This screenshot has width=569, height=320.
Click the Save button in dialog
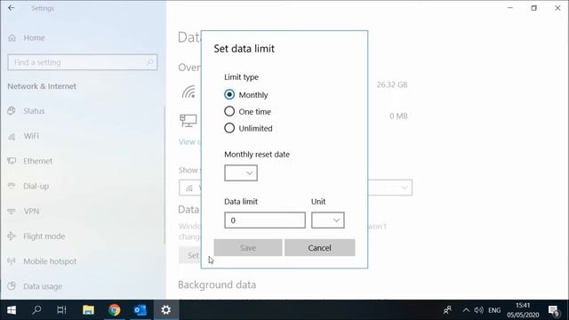pos(248,248)
